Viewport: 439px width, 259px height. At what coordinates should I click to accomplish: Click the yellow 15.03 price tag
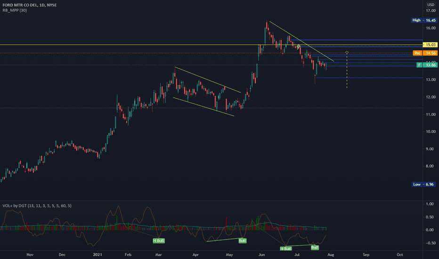point(430,45)
